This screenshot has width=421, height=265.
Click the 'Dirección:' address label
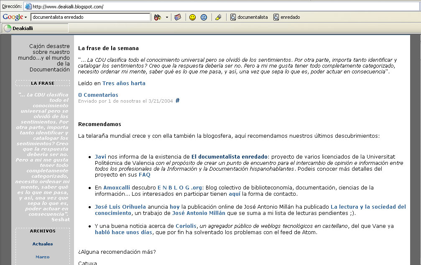tap(12, 6)
